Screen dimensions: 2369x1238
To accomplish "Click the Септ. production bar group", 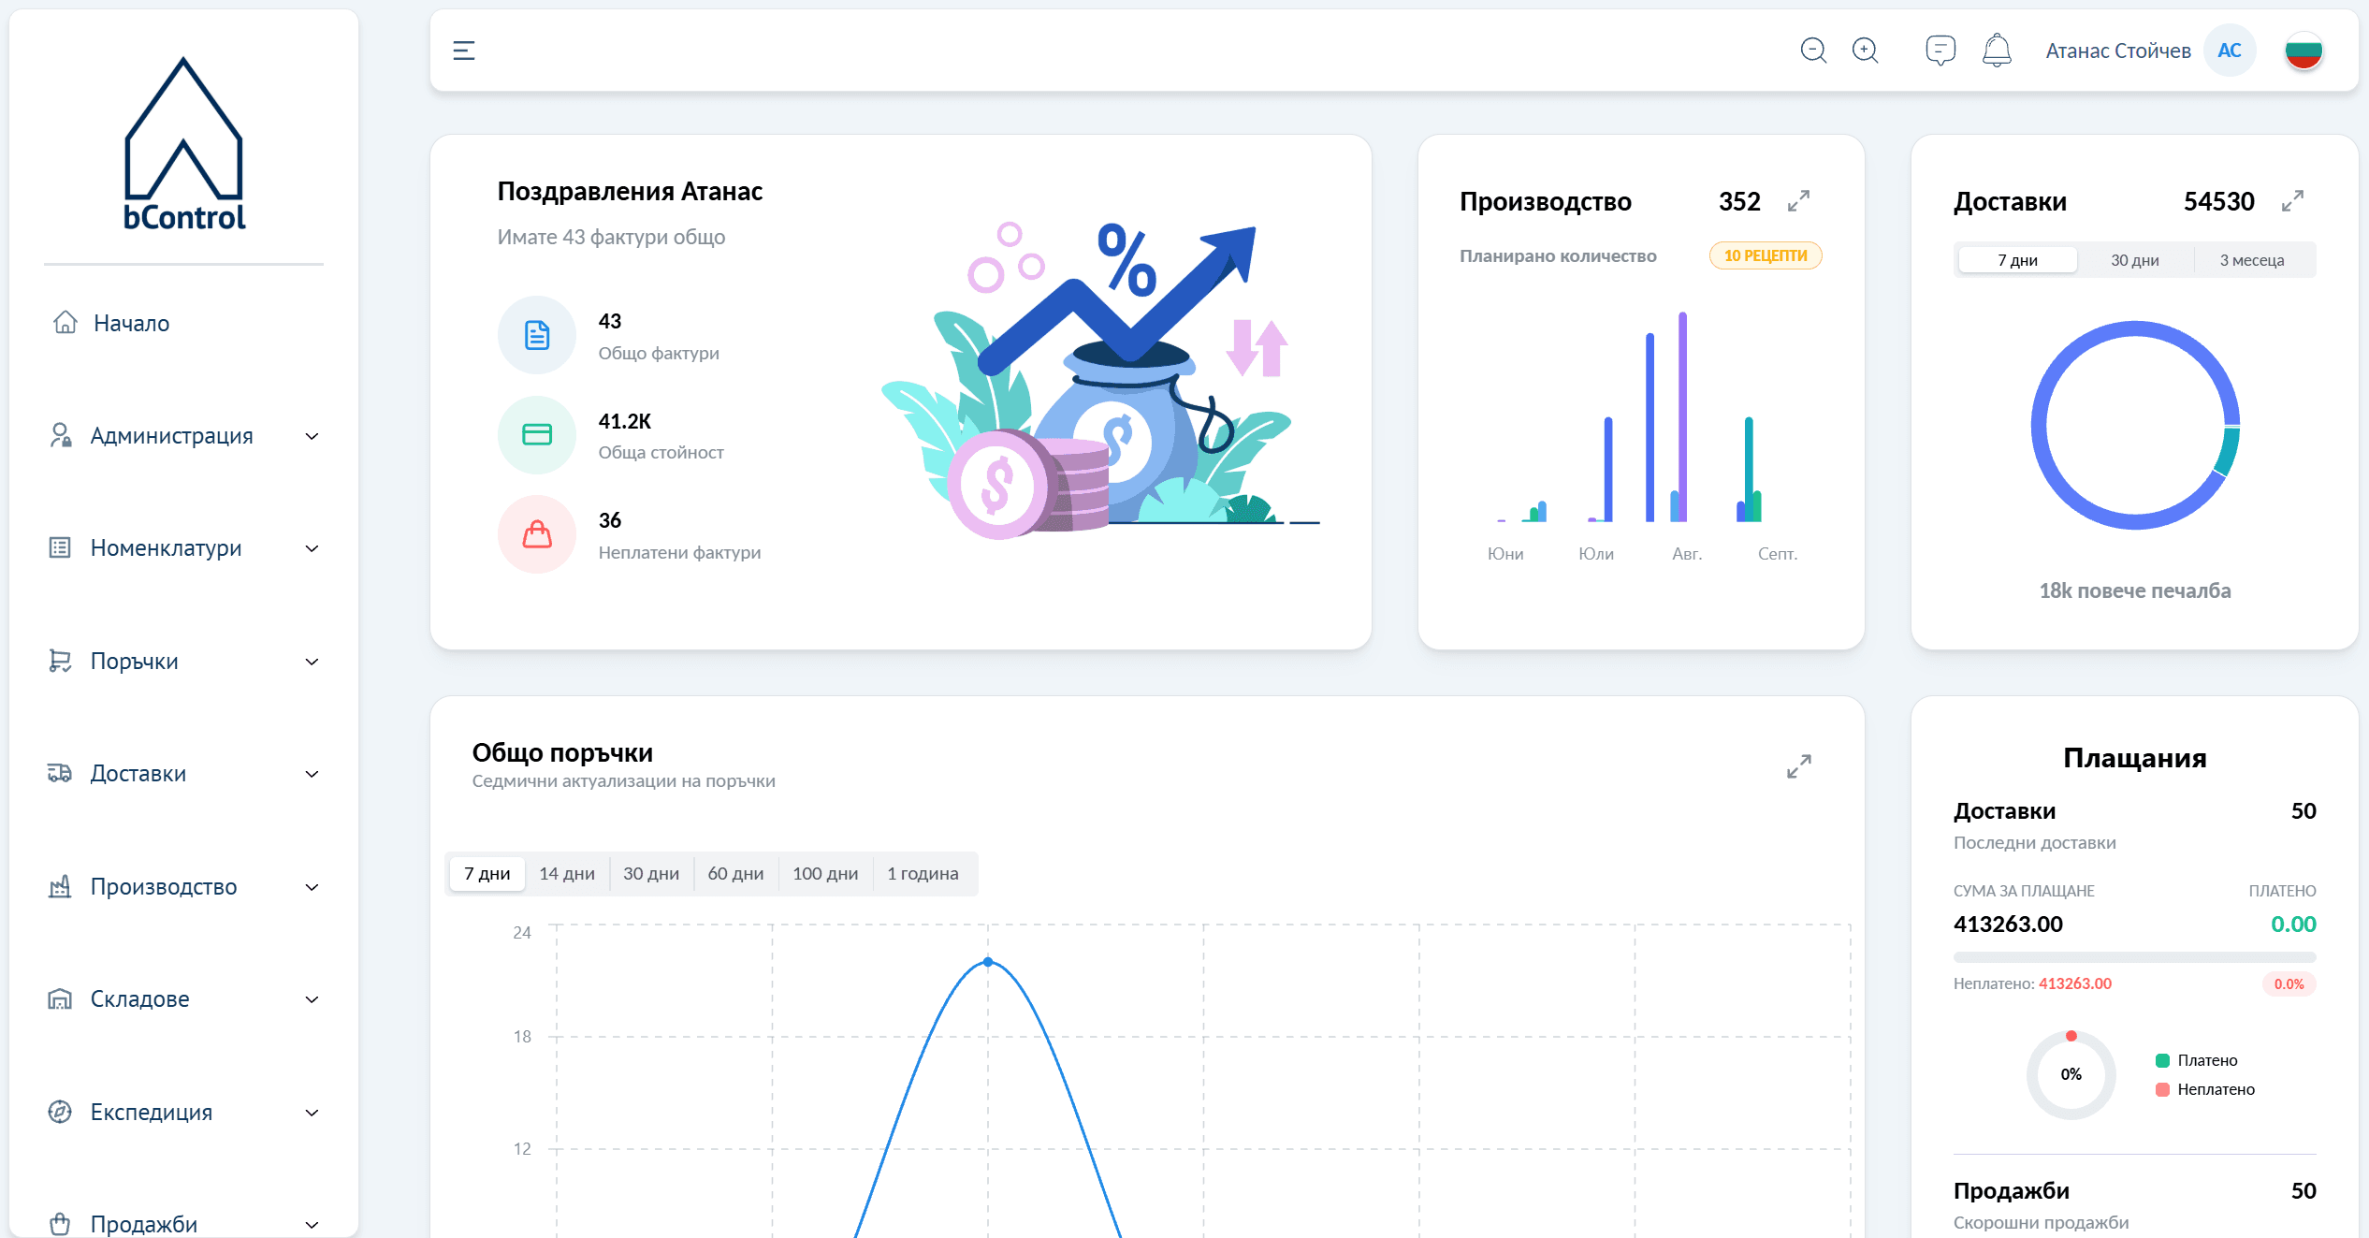I will pyautogui.click(x=1749, y=469).
